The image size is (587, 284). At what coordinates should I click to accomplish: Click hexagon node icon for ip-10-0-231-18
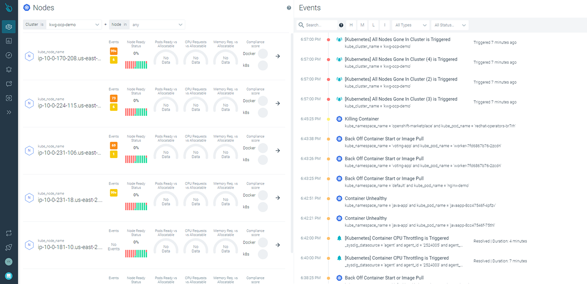click(x=29, y=197)
